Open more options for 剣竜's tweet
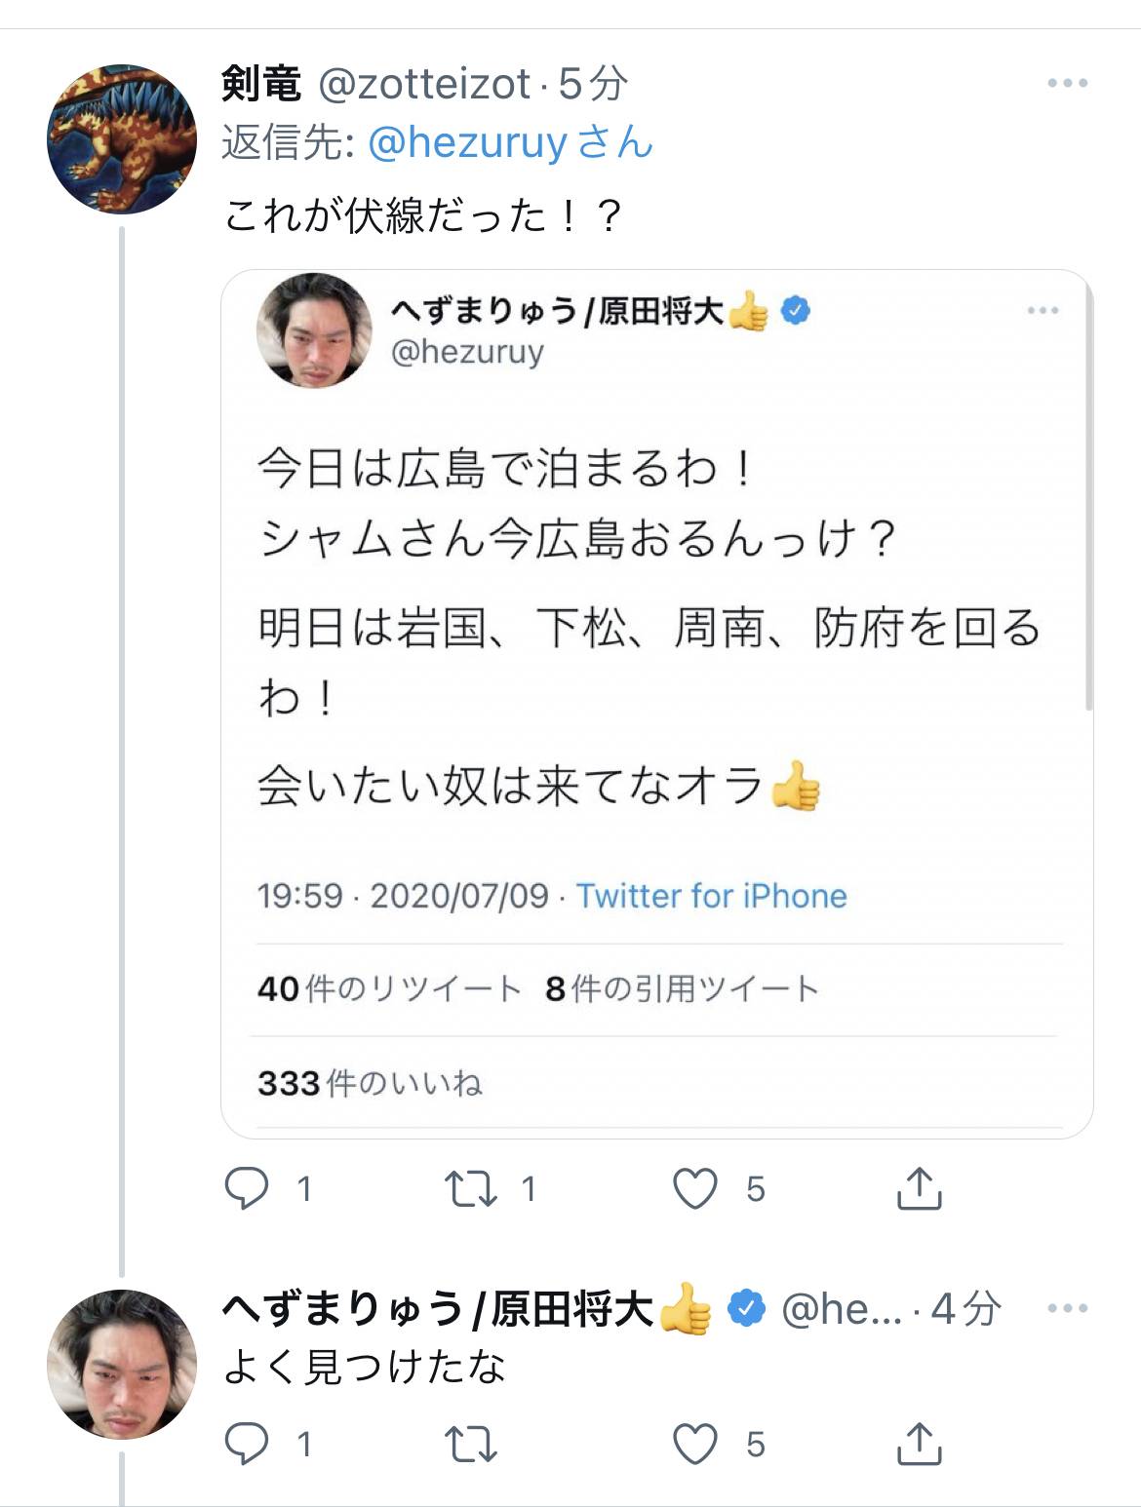The image size is (1141, 1507). [x=1067, y=84]
